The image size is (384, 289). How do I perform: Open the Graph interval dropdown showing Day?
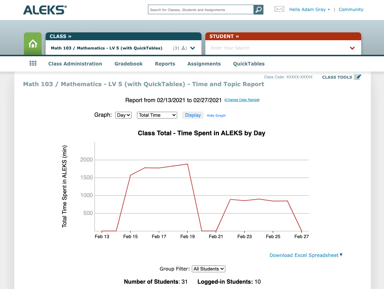coord(123,115)
